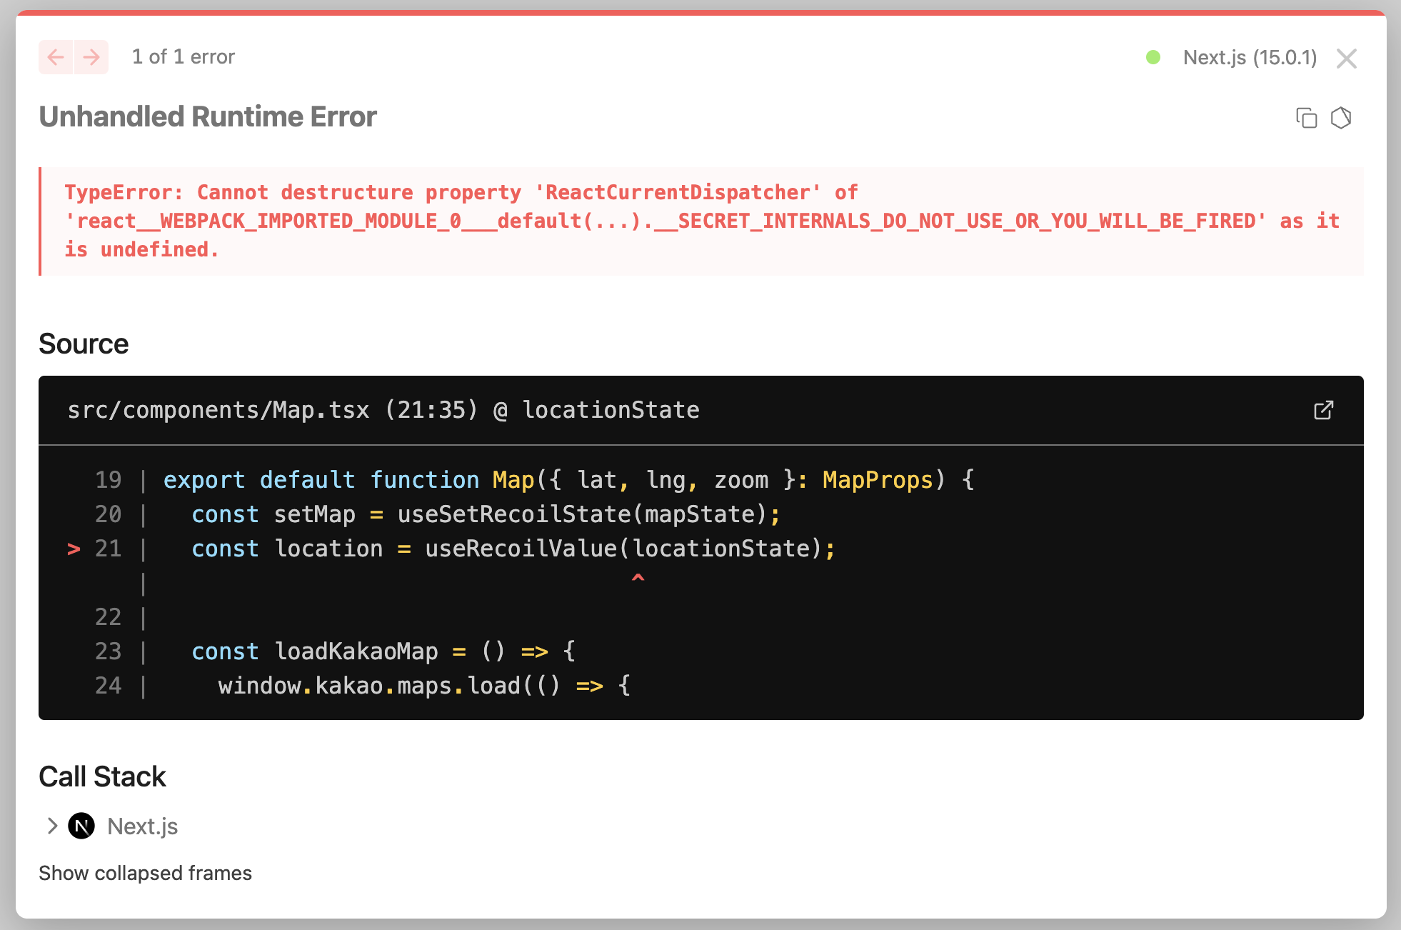
Task: Click the Next.js logo in Call Stack
Action: coord(81,826)
